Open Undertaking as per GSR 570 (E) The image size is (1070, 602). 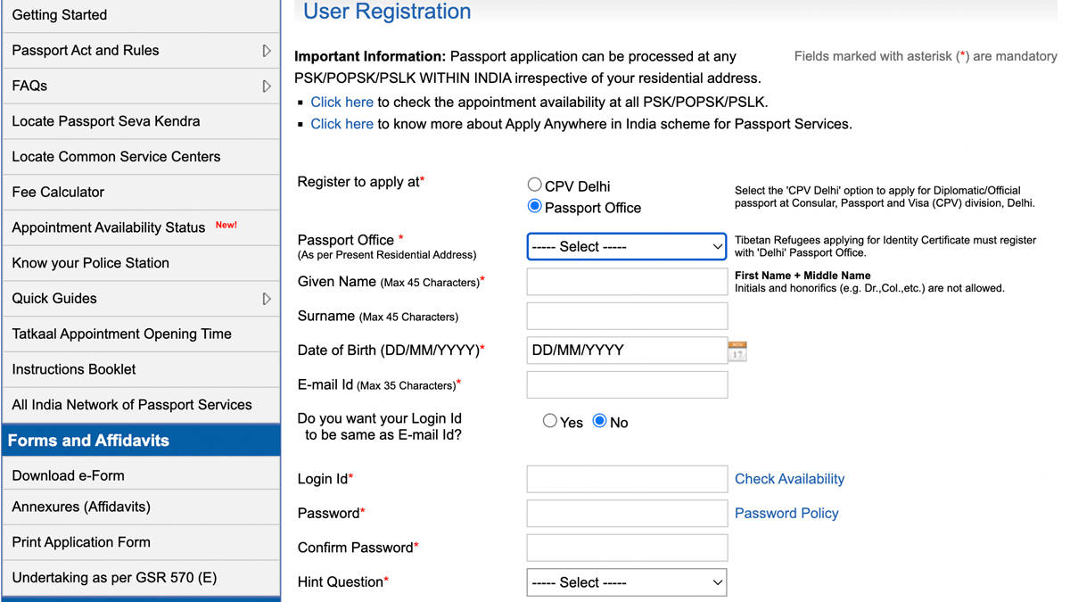tap(141, 578)
